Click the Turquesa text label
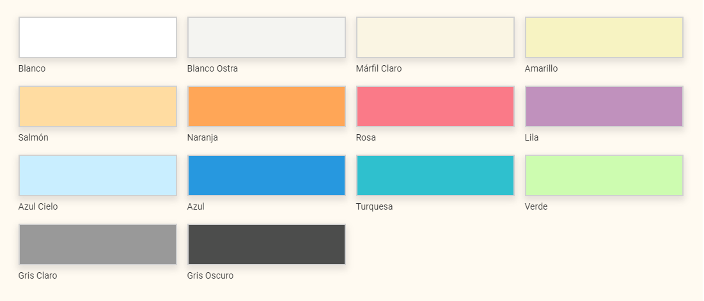This screenshot has height=301, width=704. click(375, 207)
